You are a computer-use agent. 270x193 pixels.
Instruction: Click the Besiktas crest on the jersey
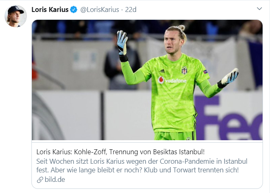[x=184, y=70]
